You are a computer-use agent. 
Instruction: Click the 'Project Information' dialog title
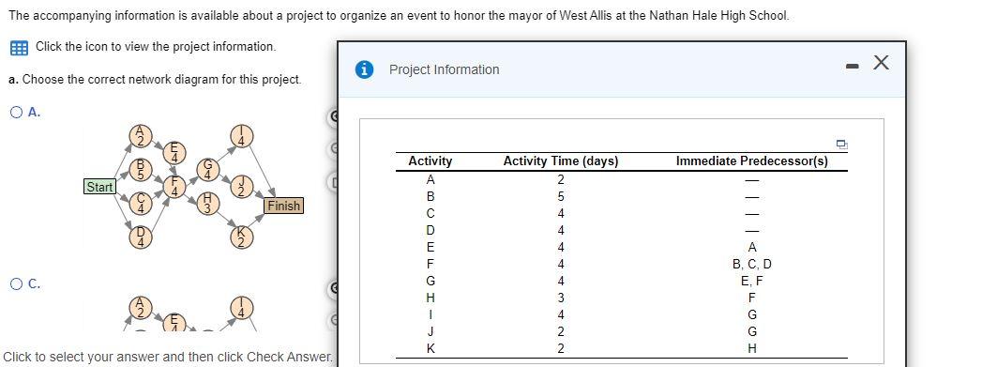click(x=444, y=69)
